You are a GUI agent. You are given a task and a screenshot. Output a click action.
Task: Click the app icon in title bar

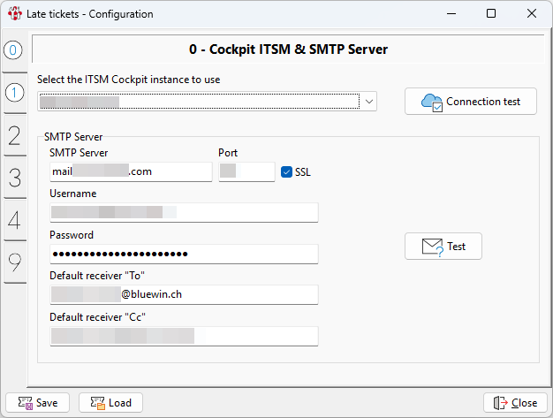click(x=15, y=14)
